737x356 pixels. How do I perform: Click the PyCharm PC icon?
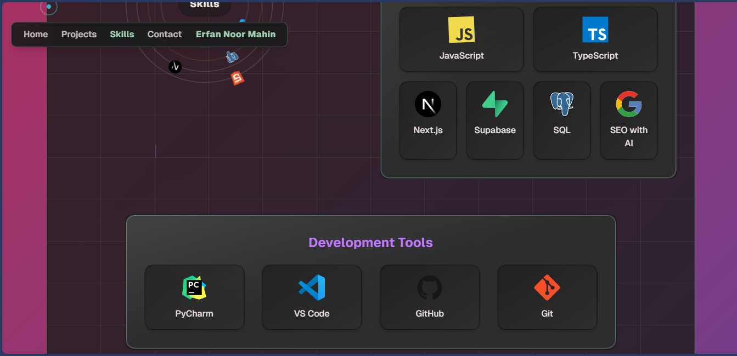[194, 288]
